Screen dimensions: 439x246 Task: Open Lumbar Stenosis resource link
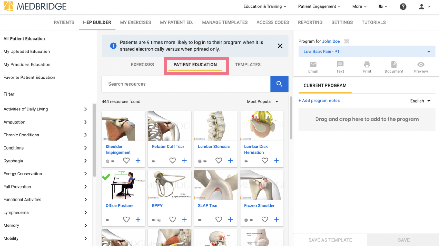(x=214, y=147)
